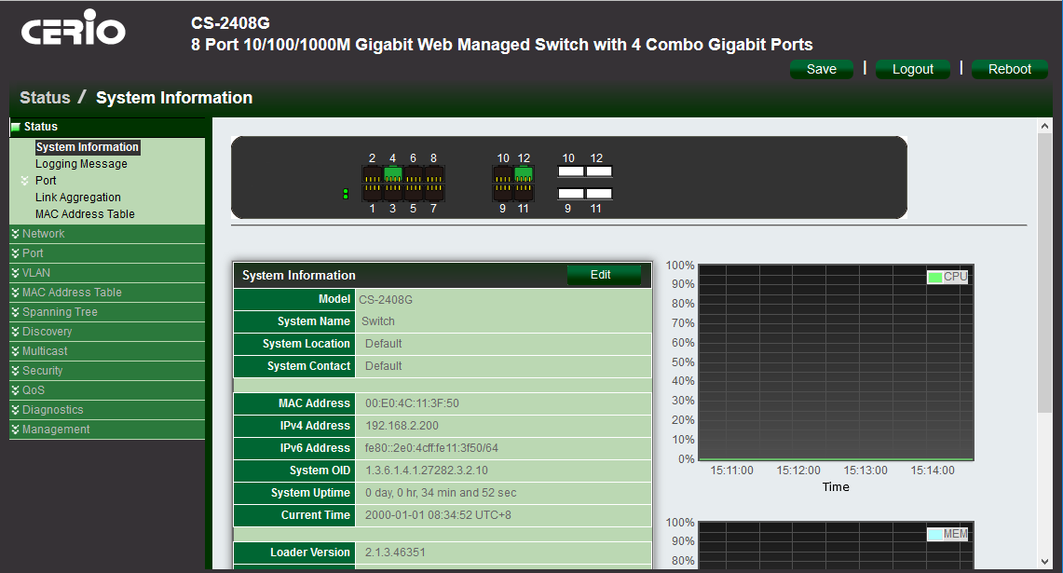Click the System Uptime value

coord(441,493)
